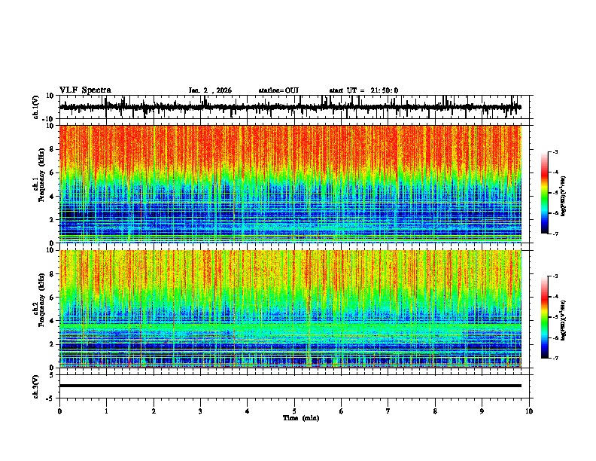Click the "10" tick at time axis end
The image size is (596, 461).
[x=529, y=411]
